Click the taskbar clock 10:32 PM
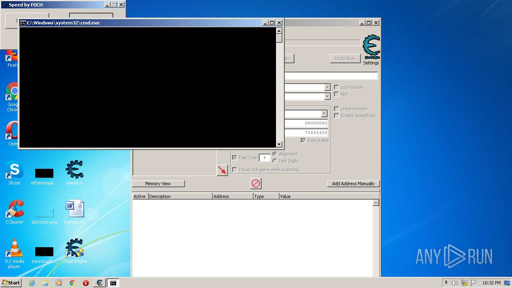This screenshot has height=288, width=512. click(492, 283)
